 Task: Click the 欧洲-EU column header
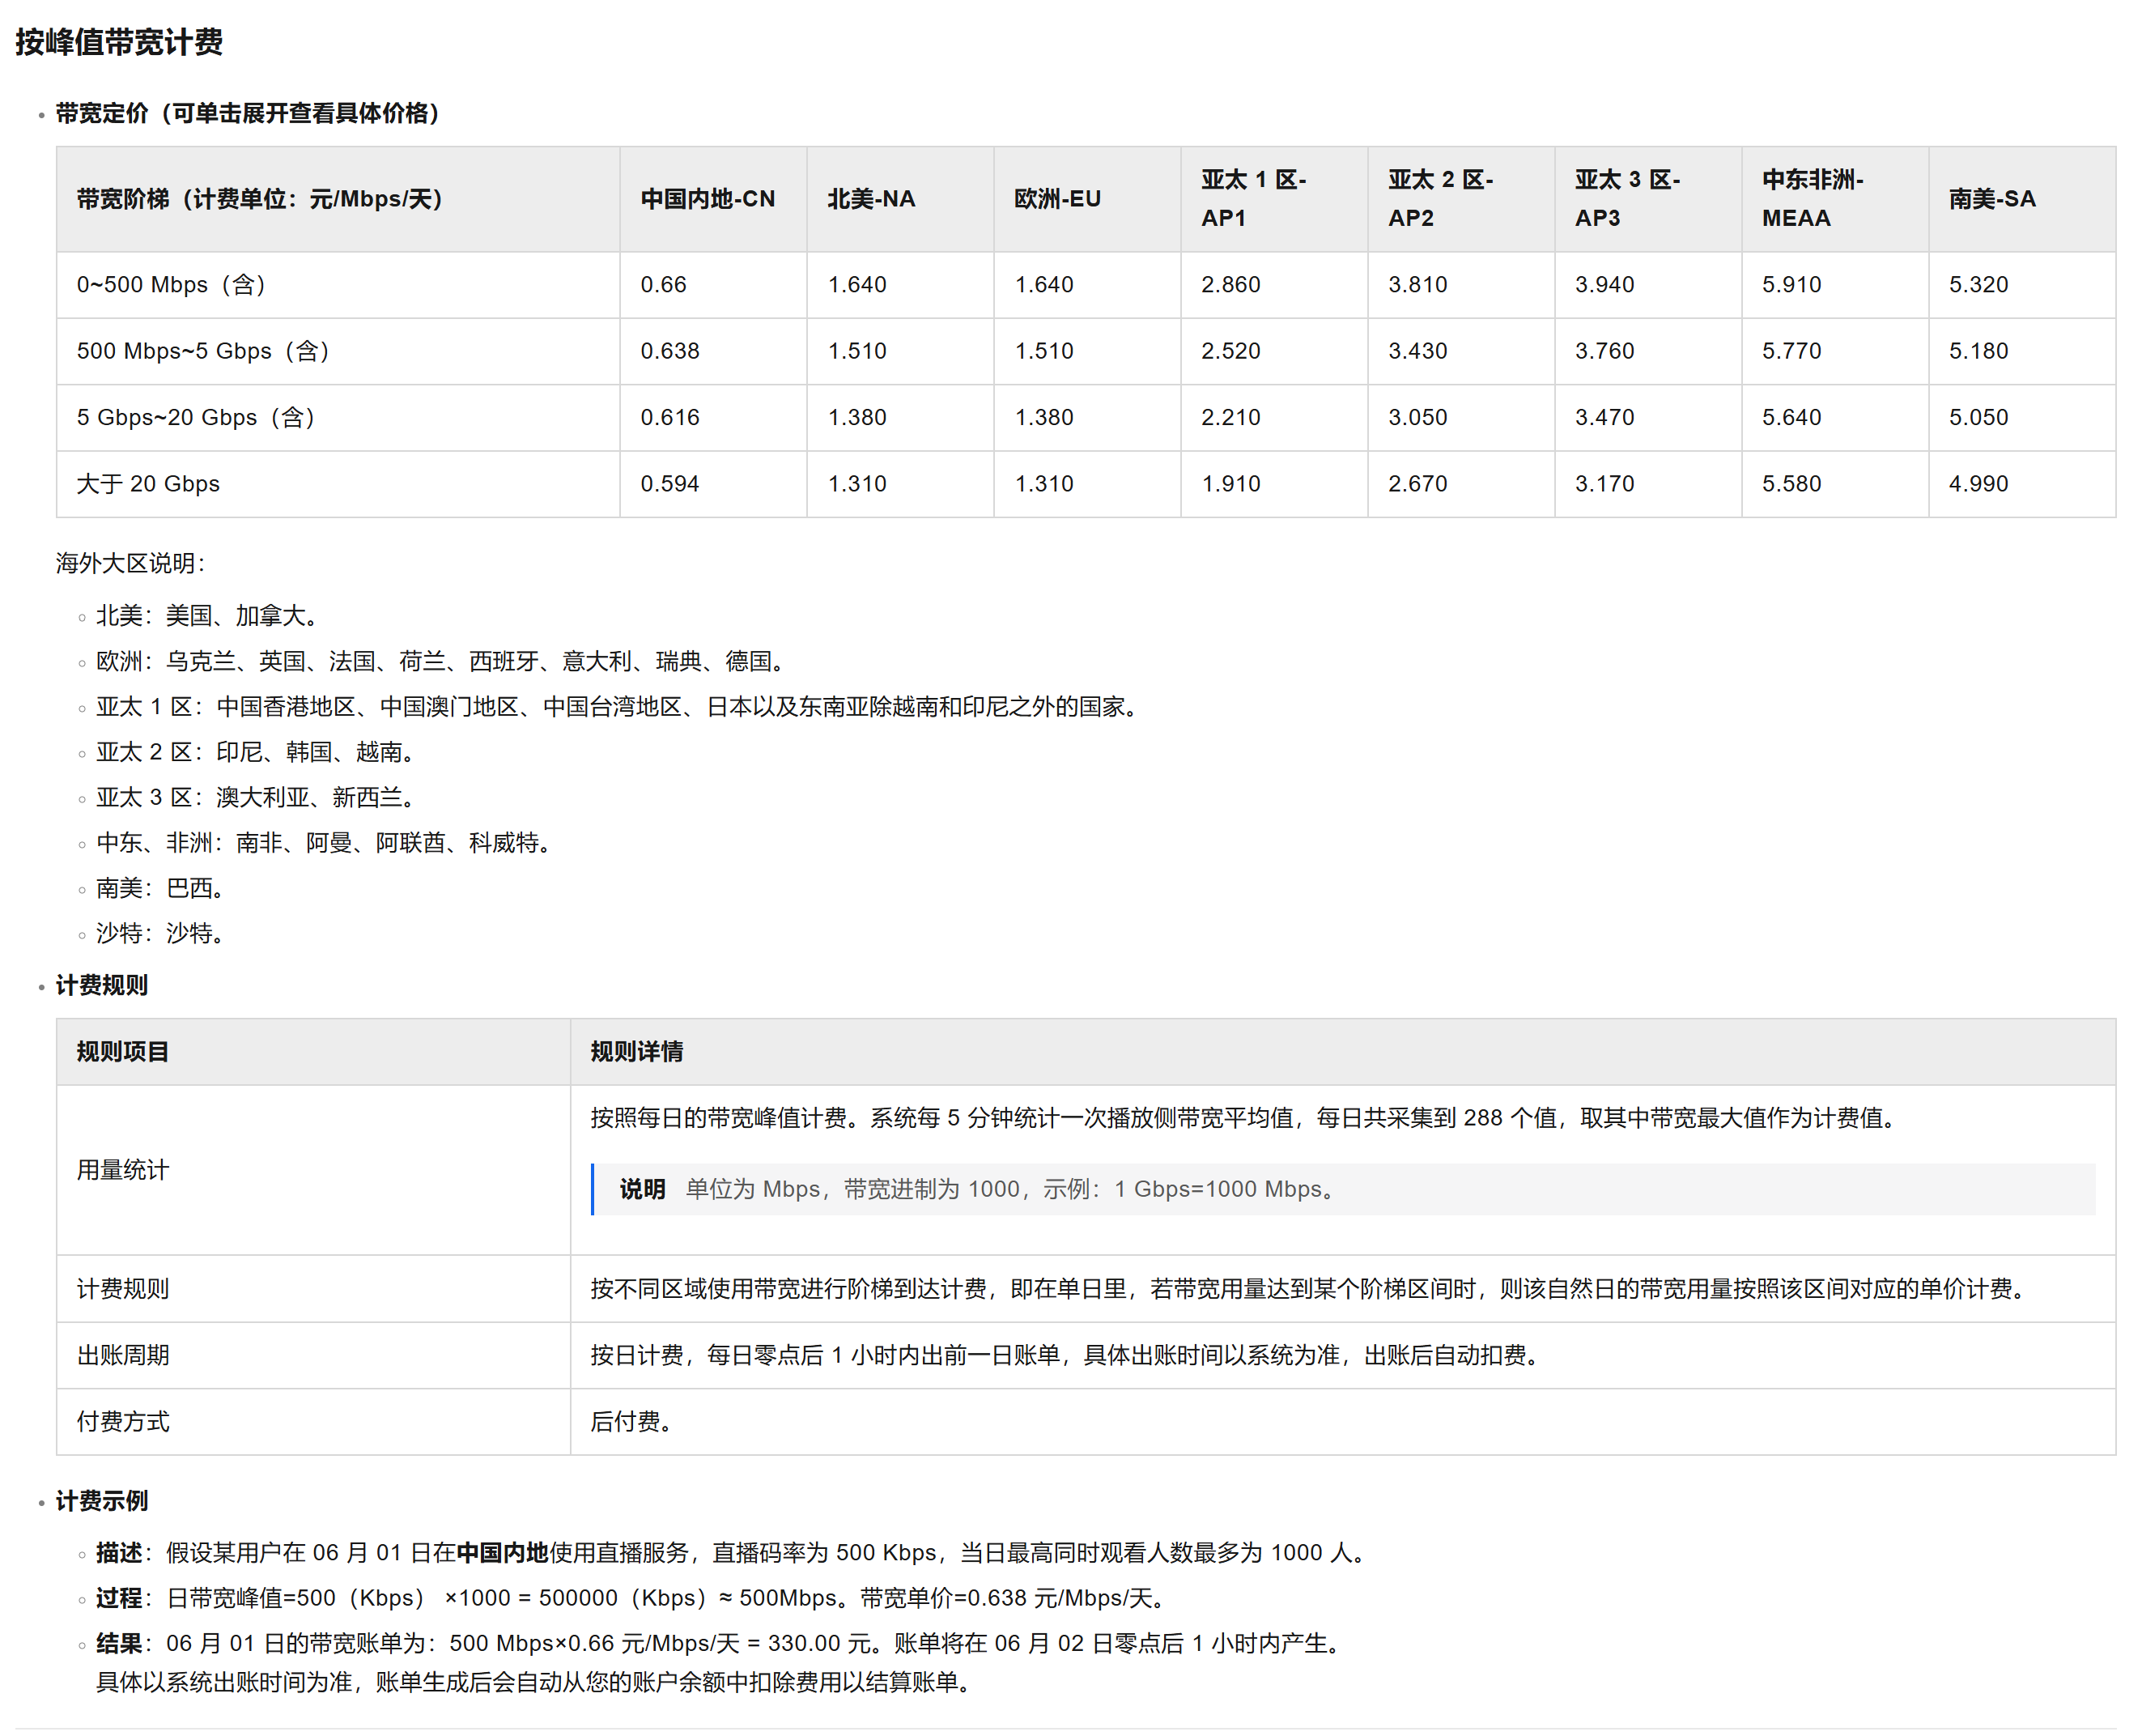1056,199
